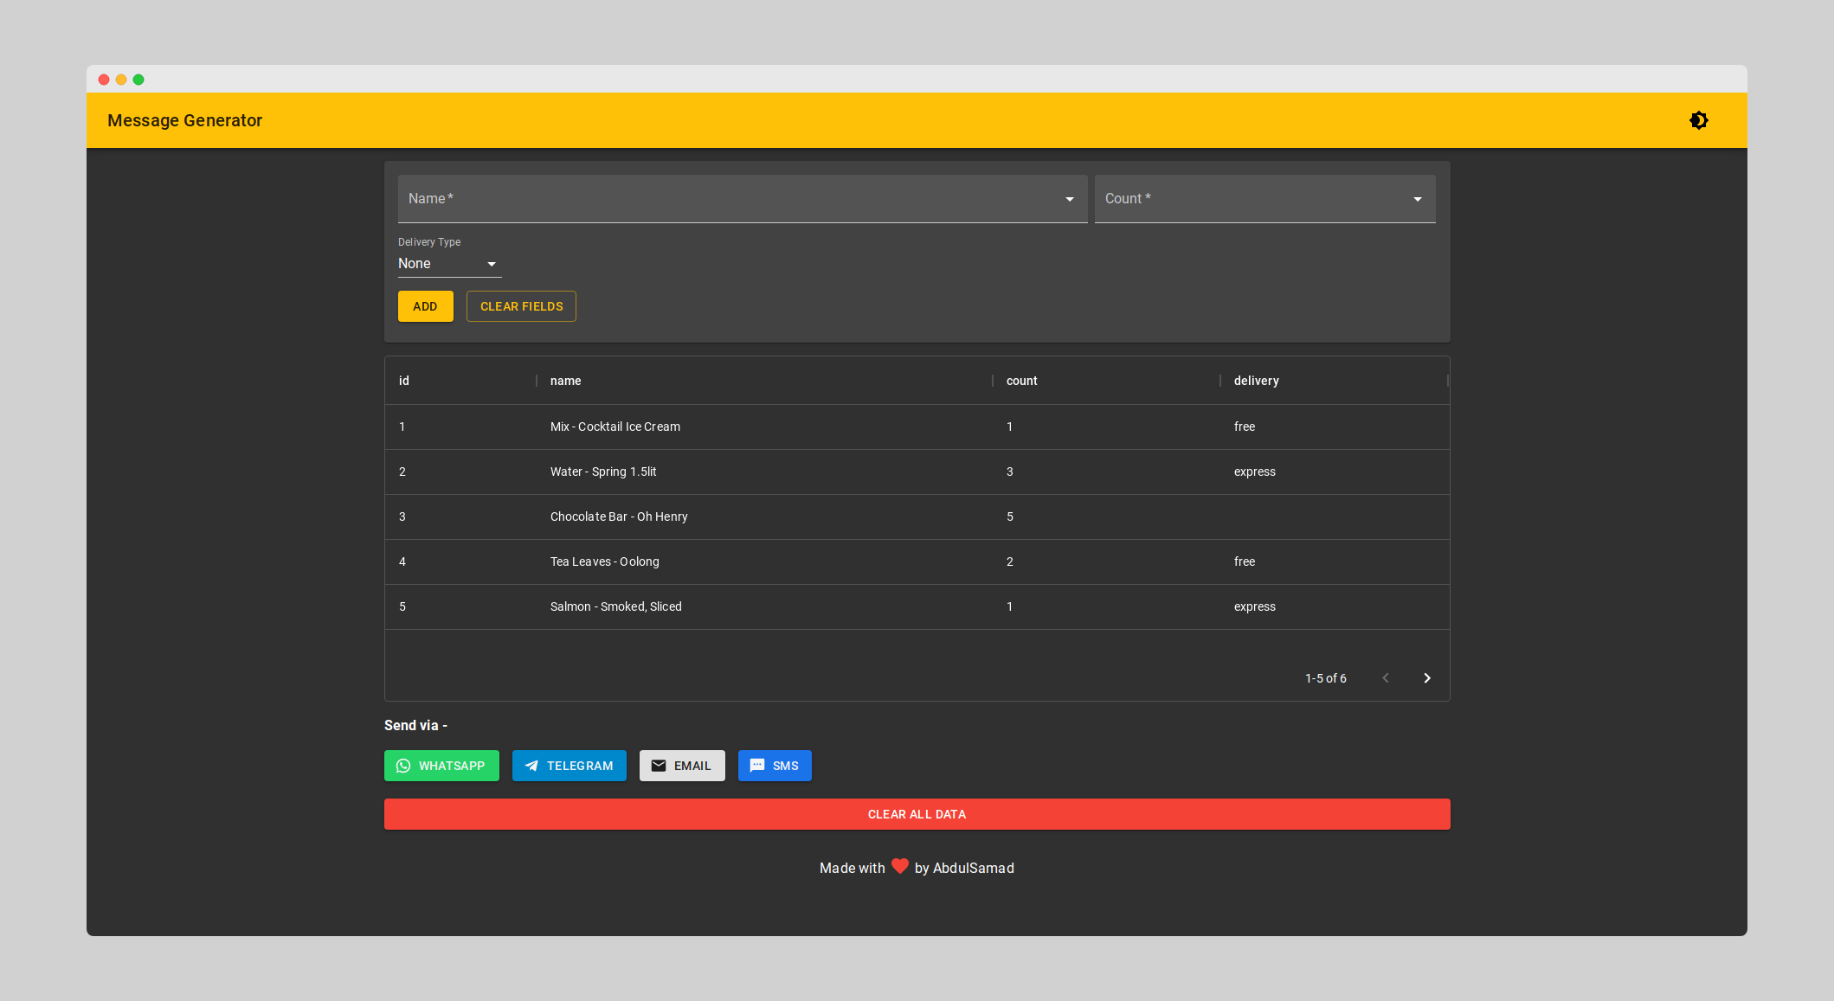
Task: Click the yellow minimize window dot
Action: (121, 80)
